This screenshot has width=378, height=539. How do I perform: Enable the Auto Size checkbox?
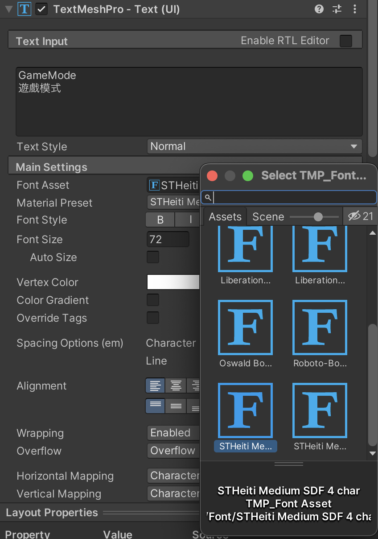click(x=153, y=257)
